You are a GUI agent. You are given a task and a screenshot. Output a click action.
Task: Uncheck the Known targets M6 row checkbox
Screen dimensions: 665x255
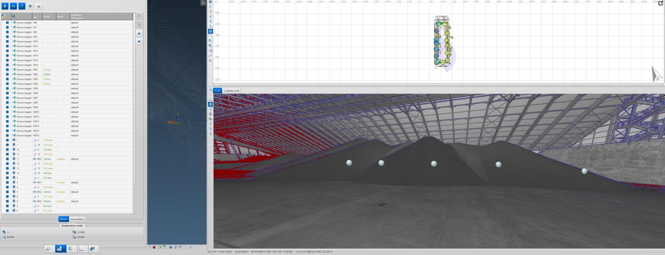7,23
